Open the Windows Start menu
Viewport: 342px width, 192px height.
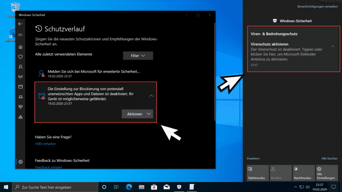[x=6, y=187]
